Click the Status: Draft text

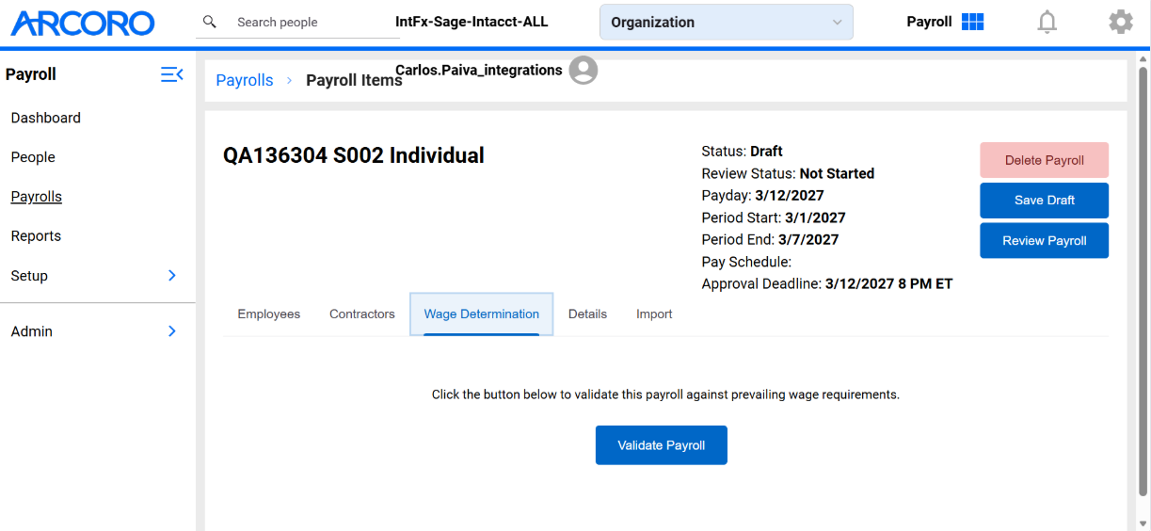pos(743,152)
